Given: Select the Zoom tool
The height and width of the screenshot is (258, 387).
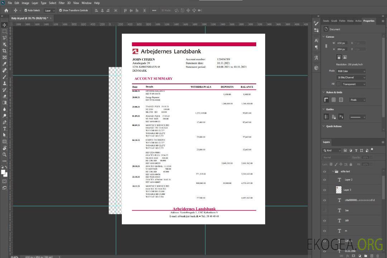Looking at the screenshot, I should tap(4, 154).
